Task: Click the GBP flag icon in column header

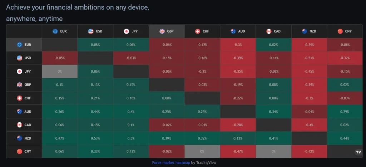Action: coord(162,31)
